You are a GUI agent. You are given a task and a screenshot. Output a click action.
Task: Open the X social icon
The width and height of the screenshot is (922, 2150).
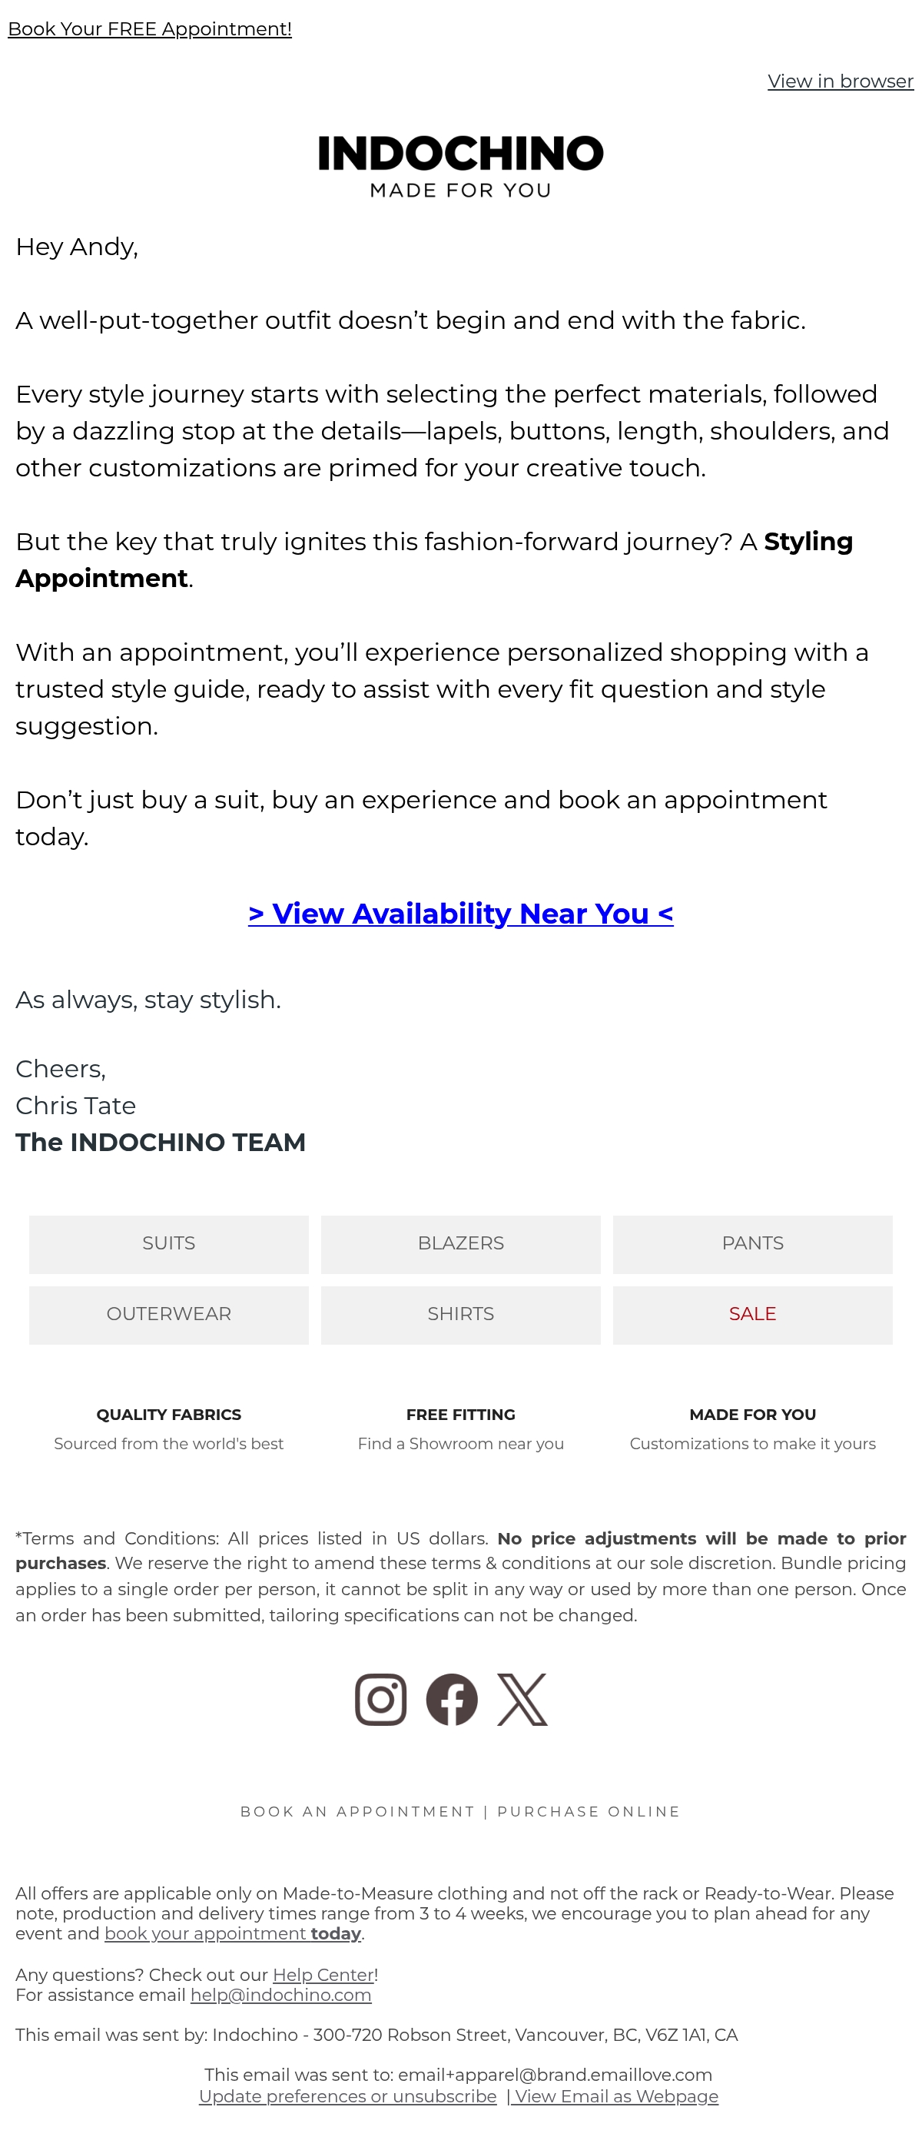(x=522, y=1698)
